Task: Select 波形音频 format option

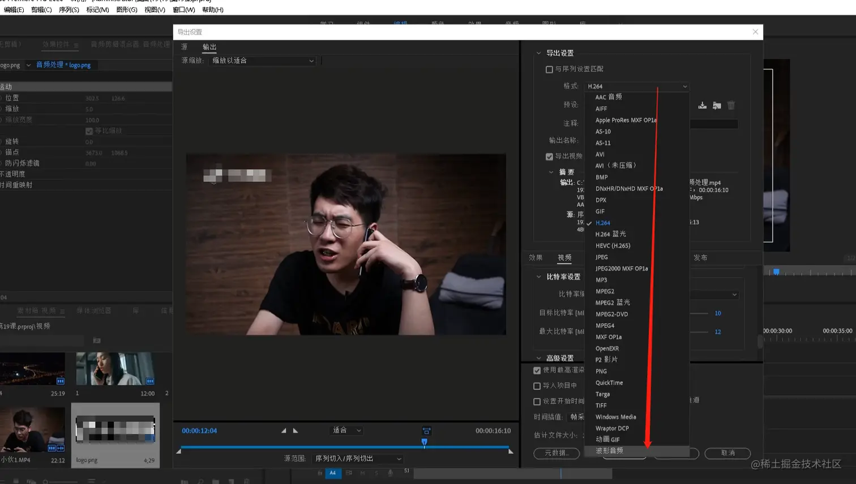Action: 637,451
